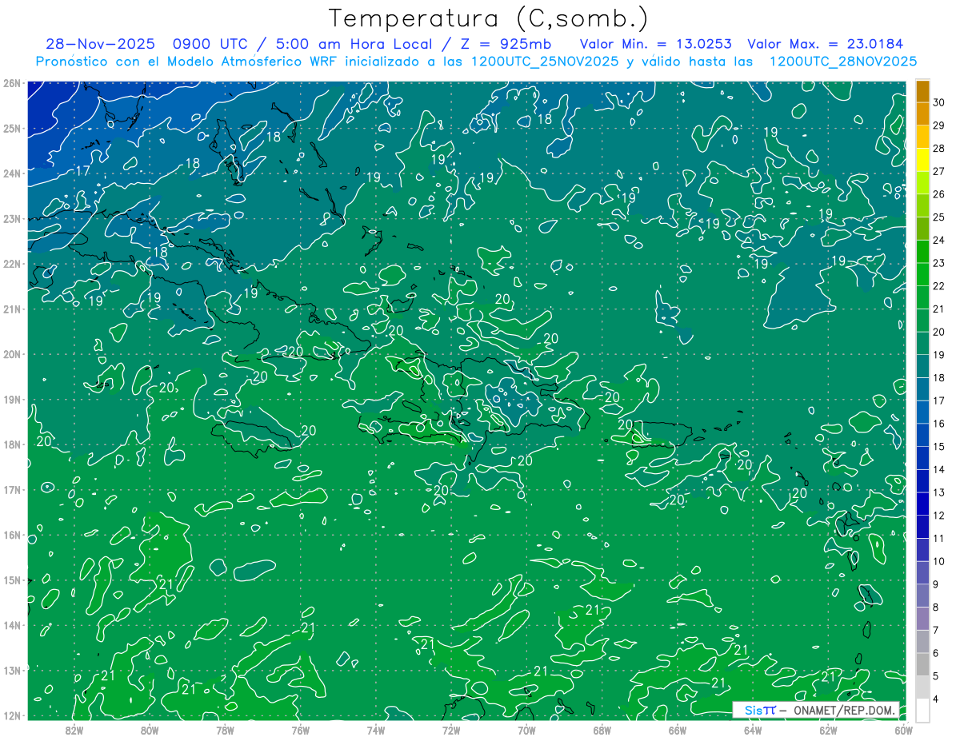Click the 12N latitude axis label
960x741 pixels.
(11, 715)
